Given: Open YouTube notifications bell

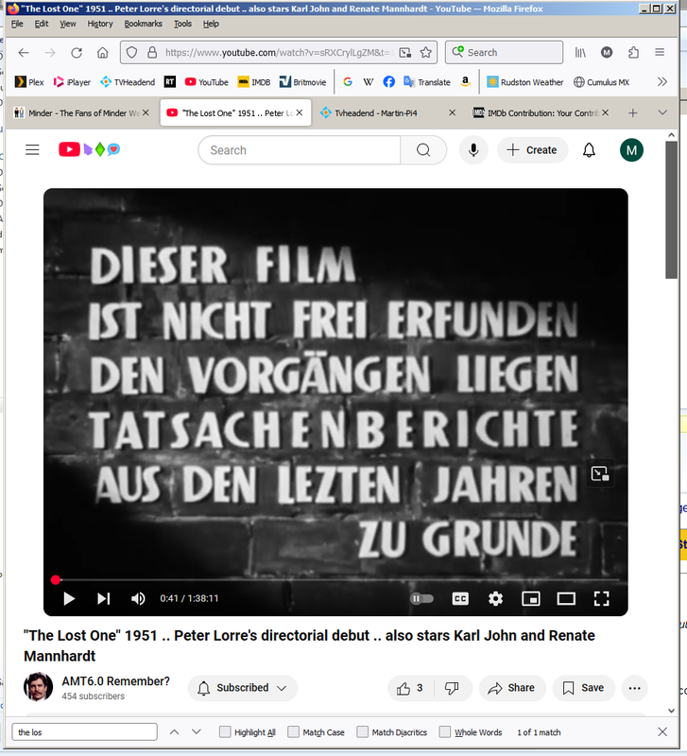Looking at the screenshot, I should [589, 150].
